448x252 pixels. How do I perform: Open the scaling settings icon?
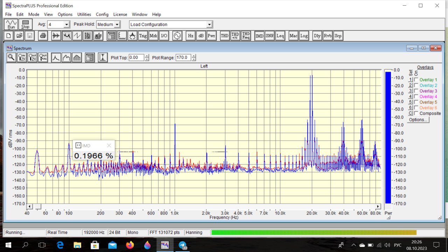click(122, 36)
